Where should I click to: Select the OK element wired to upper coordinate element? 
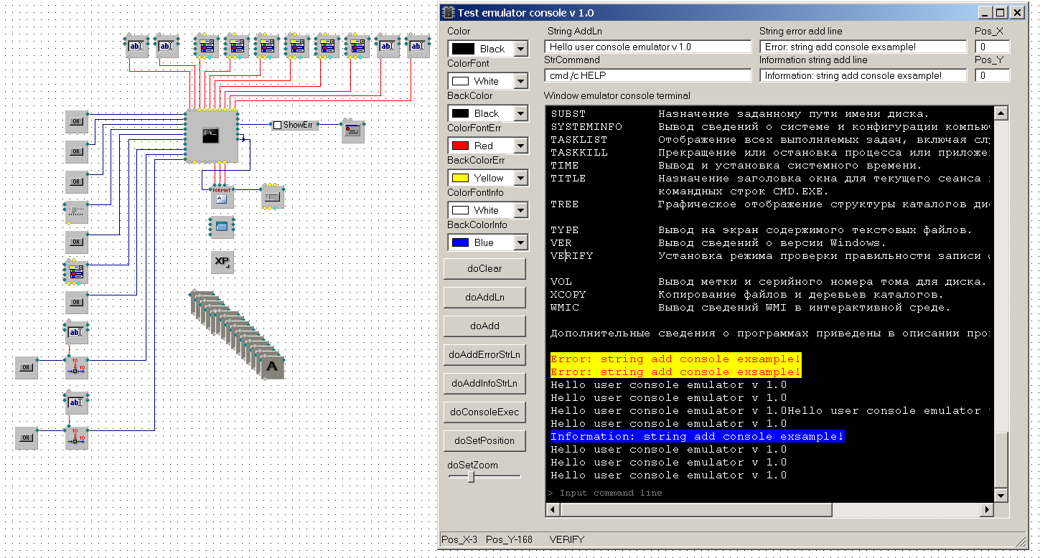coord(26,367)
